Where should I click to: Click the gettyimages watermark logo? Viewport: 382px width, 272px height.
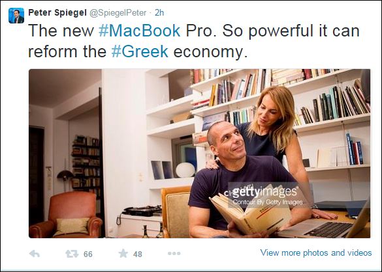point(265,192)
